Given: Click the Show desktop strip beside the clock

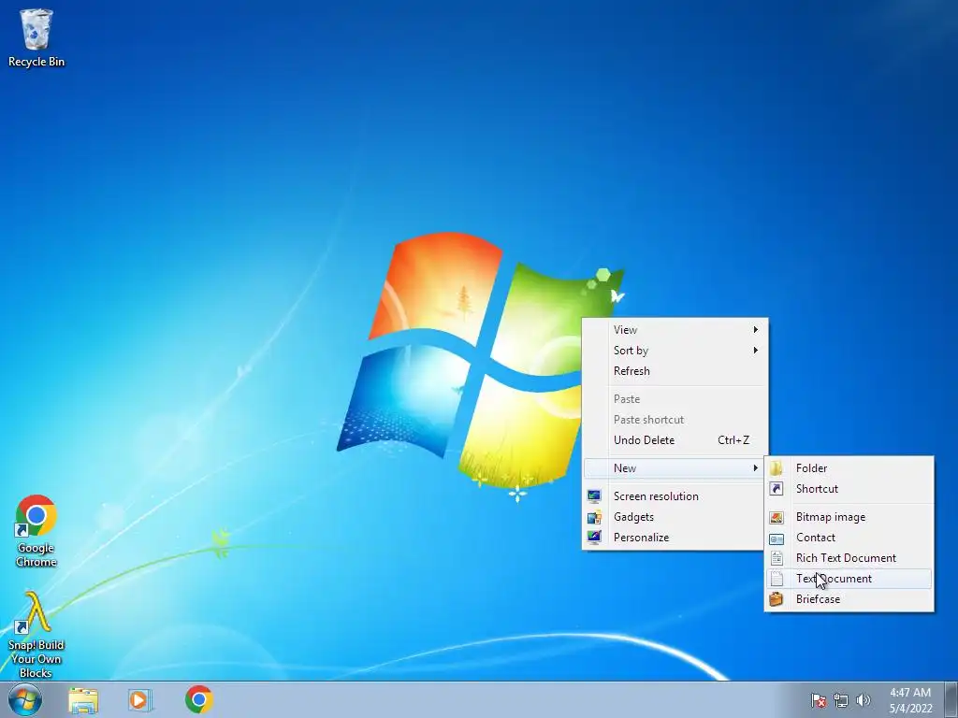Looking at the screenshot, I should coord(951,699).
